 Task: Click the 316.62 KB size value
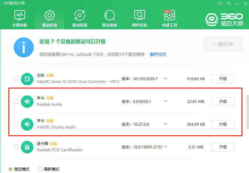pos(196,79)
